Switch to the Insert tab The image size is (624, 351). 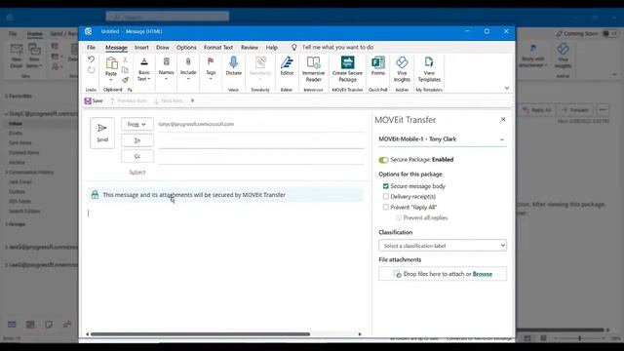(x=141, y=47)
